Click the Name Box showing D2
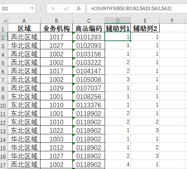The width and height of the screenshot is (187, 169). [18, 9]
